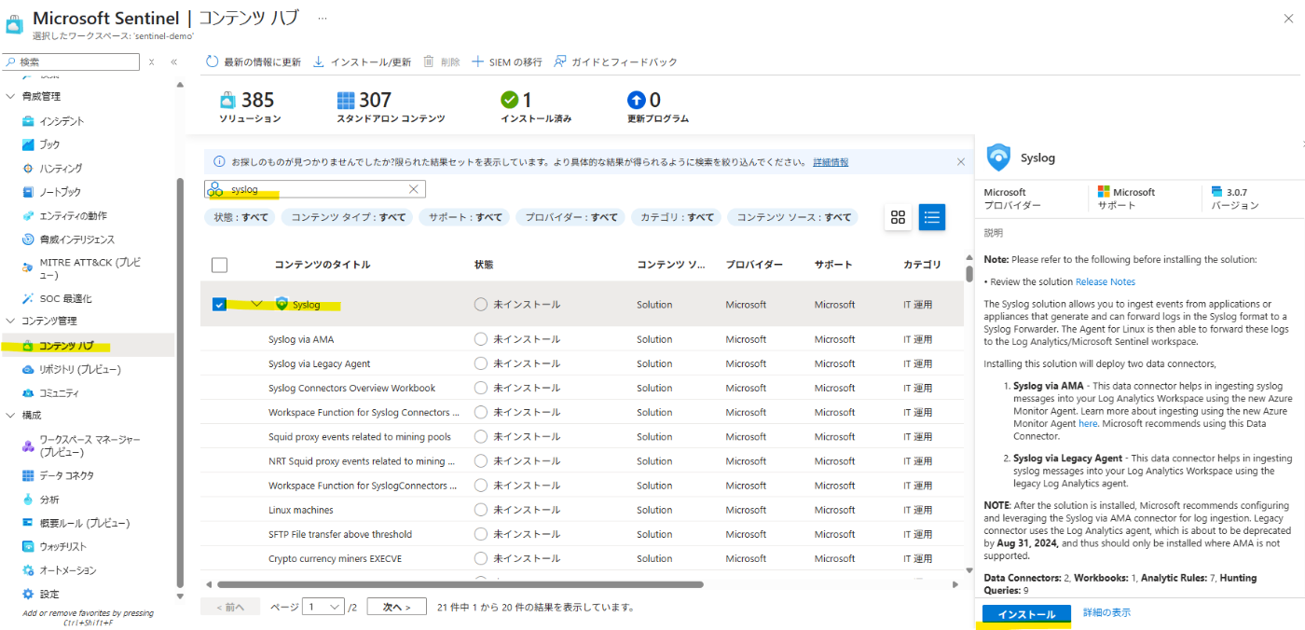Sort by コンテンツのタイトル column header
The image size is (1305, 630).
323,265
